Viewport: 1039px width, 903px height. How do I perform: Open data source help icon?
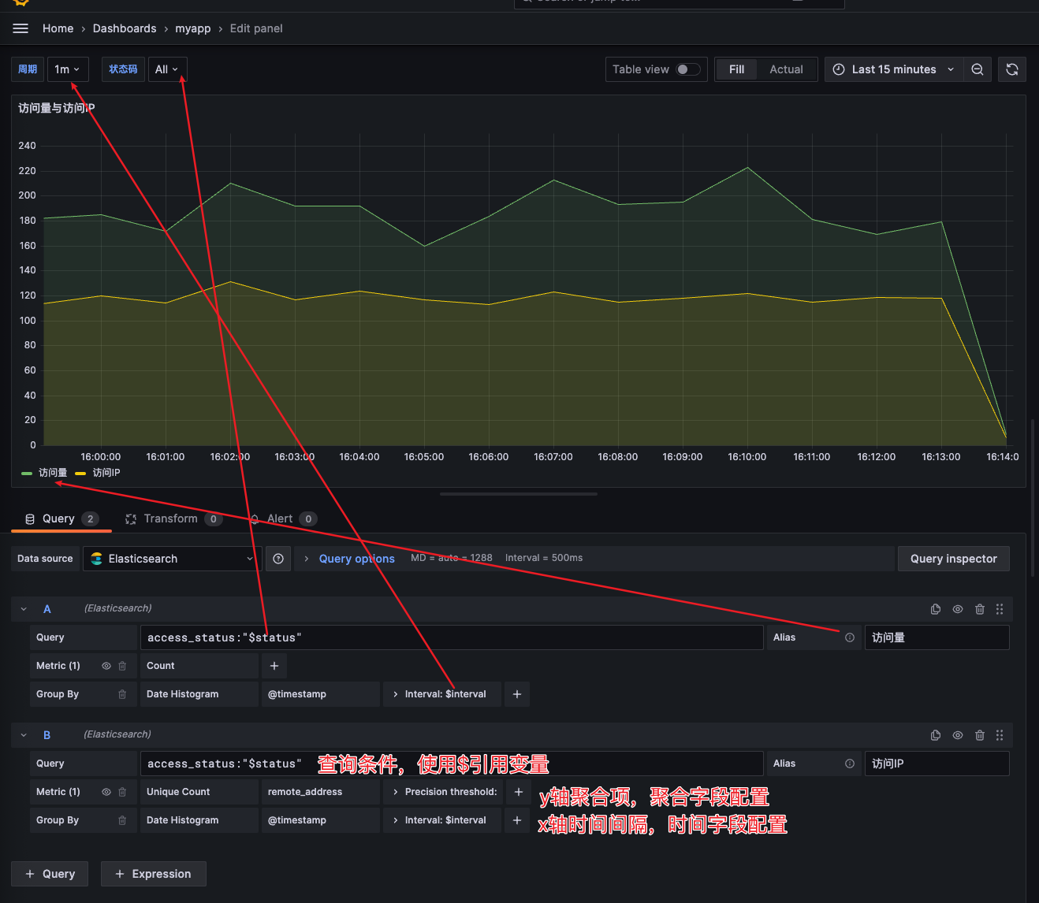(278, 559)
